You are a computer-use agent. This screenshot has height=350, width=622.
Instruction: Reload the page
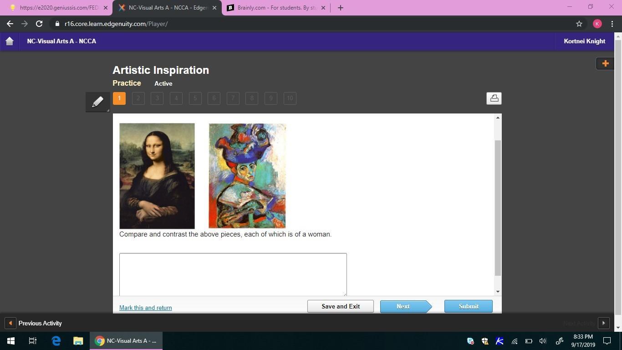[x=39, y=24]
